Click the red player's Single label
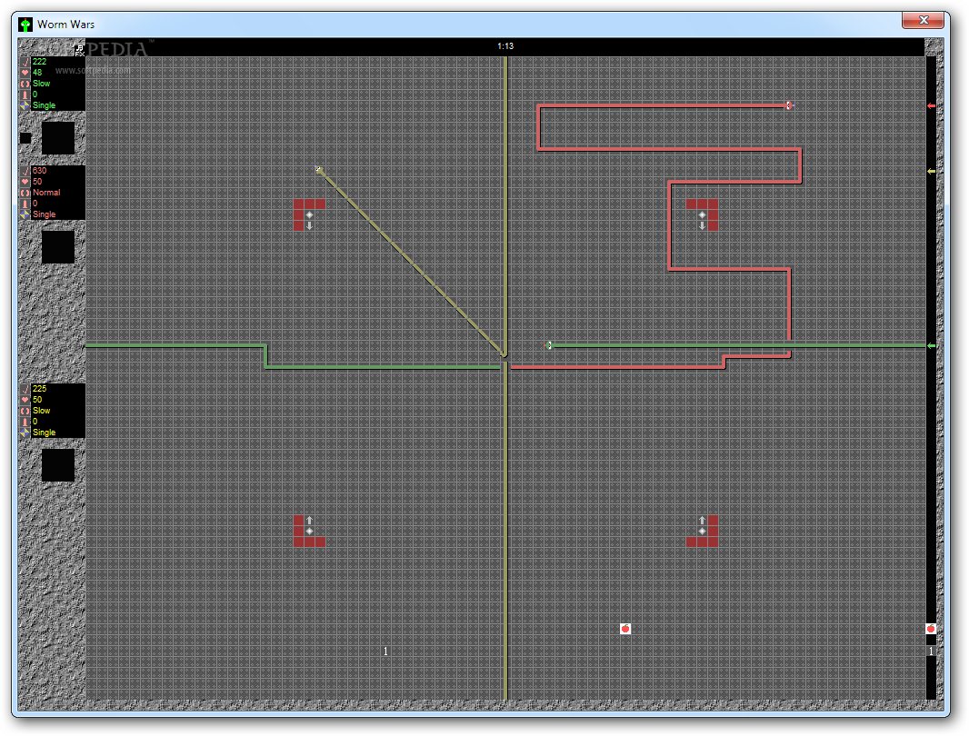969x736 pixels. click(x=44, y=214)
